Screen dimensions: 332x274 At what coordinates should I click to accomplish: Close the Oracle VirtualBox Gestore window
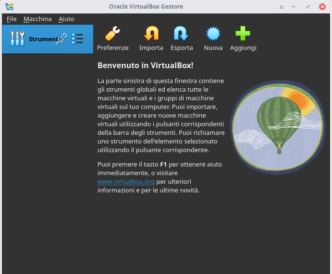pos(321,7)
